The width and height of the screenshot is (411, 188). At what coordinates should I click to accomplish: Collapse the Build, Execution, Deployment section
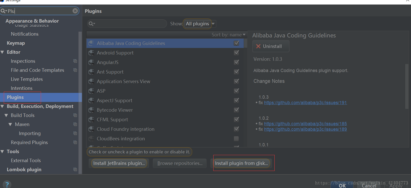tap(3, 106)
